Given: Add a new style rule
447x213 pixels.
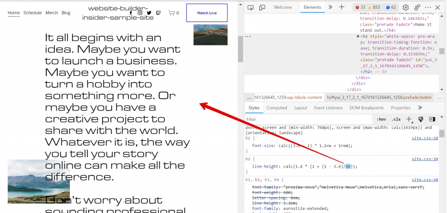Looking at the screenshot, I should 409,119.
